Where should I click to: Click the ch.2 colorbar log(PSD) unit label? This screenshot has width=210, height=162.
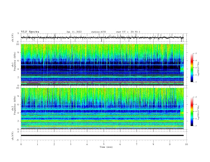point(199,113)
